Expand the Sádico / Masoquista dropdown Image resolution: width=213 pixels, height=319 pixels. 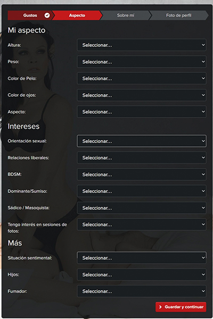[x=142, y=208]
